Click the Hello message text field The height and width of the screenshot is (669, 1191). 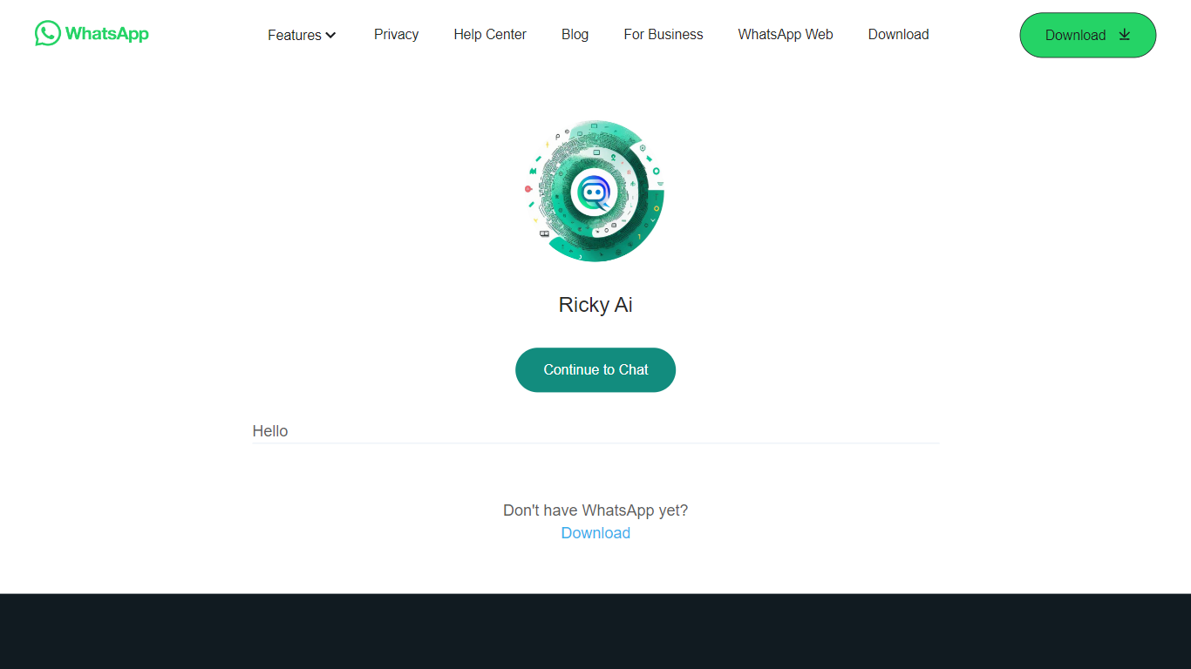coord(595,431)
